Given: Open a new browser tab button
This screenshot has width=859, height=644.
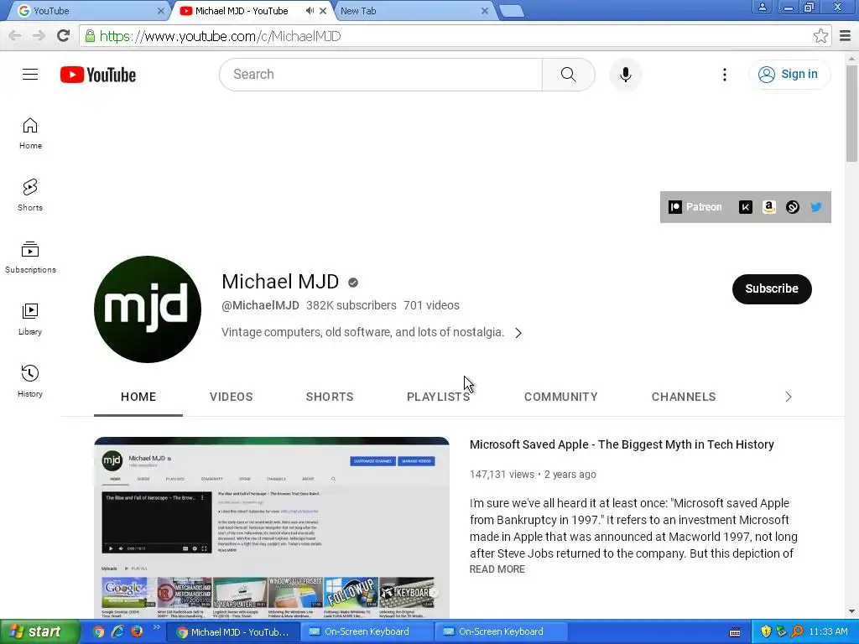Looking at the screenshot, I should (513, 12).
